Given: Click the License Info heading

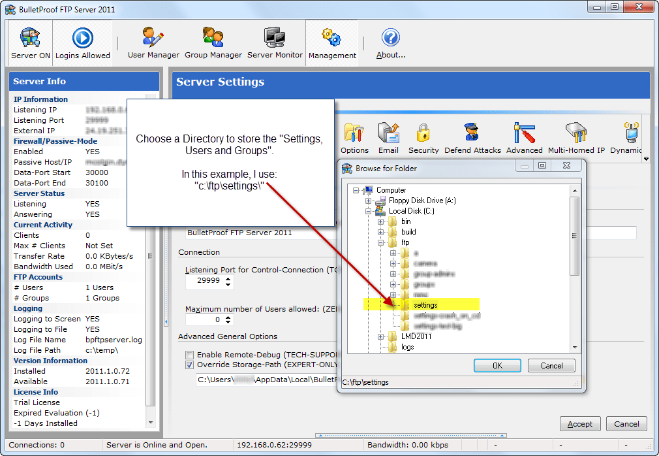Looking at the screenshot, I should point(36,392).
